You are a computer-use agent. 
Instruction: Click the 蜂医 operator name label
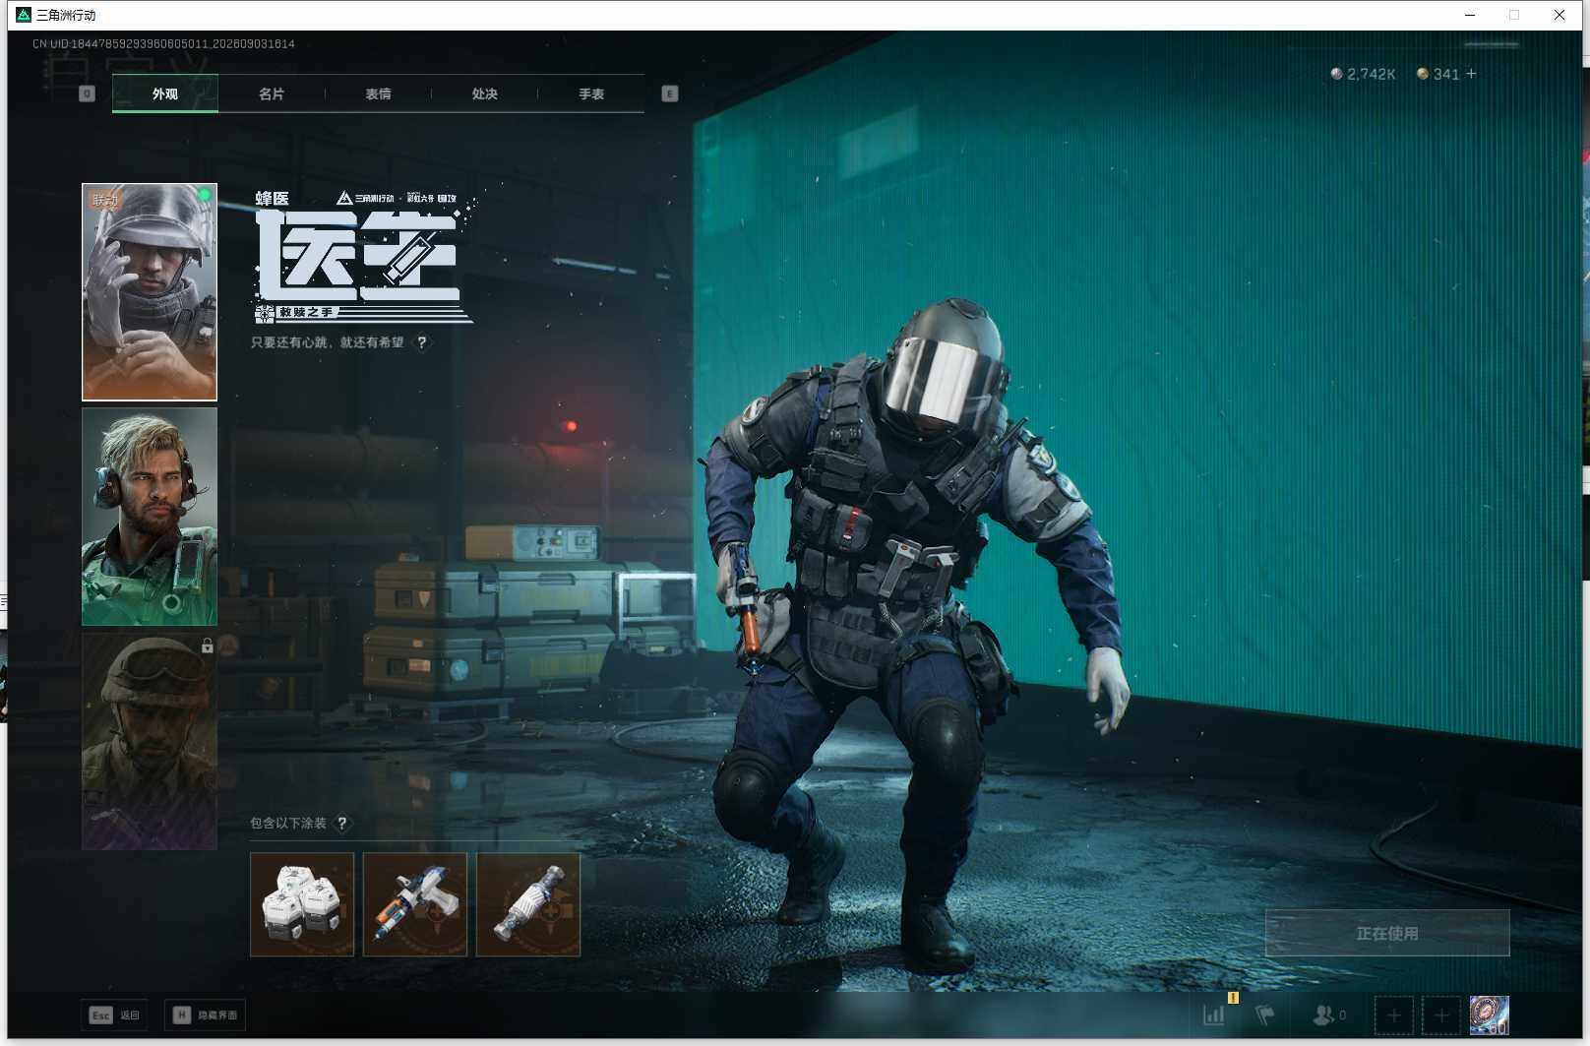(273, 199)
